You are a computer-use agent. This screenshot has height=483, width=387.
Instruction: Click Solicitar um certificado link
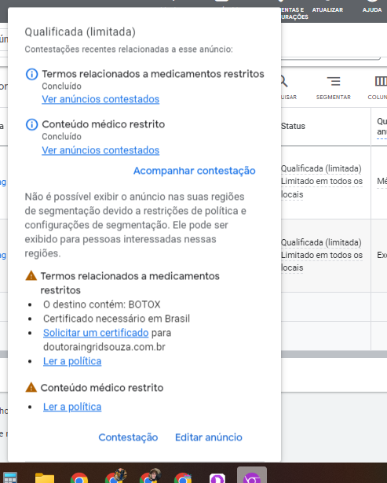[96, 333]
